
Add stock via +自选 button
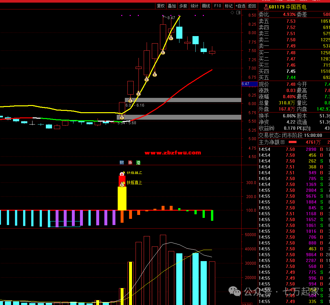click(240, 6)
